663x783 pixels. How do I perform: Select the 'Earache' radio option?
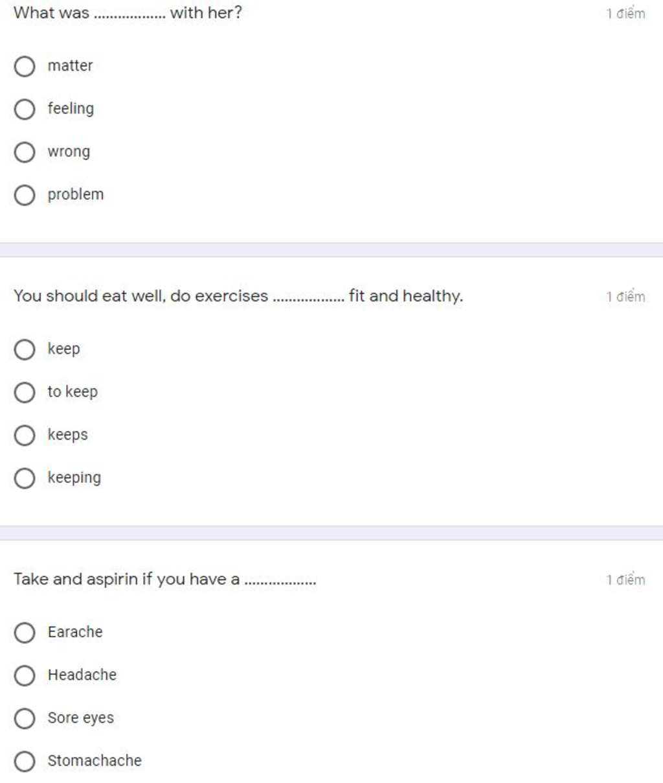pos(25,633)
